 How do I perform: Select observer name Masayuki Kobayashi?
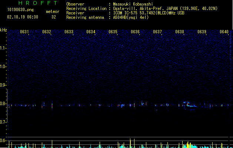[133, 4]
